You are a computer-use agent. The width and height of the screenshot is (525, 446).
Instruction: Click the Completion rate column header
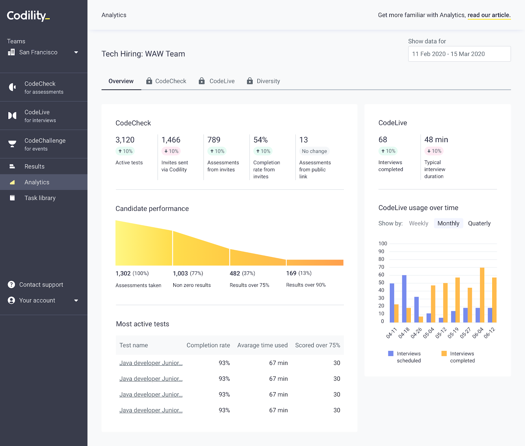coord(208,345)
